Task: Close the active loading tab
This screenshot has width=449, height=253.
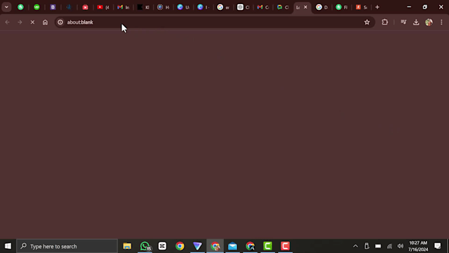Action: 306,7
